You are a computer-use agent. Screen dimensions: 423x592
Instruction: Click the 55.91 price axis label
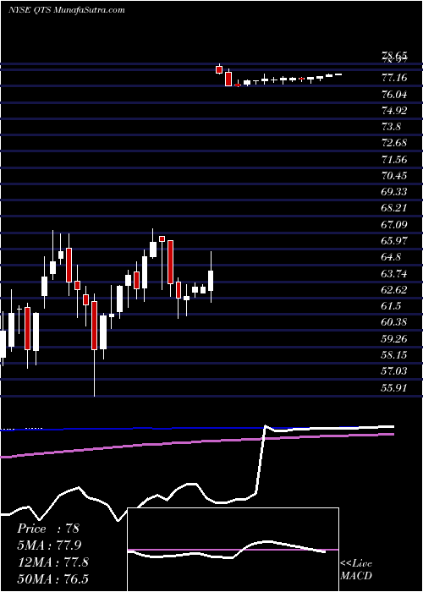tap(394, 387)
